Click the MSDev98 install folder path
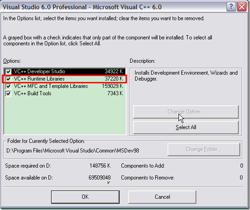 (x=73, y=151)
